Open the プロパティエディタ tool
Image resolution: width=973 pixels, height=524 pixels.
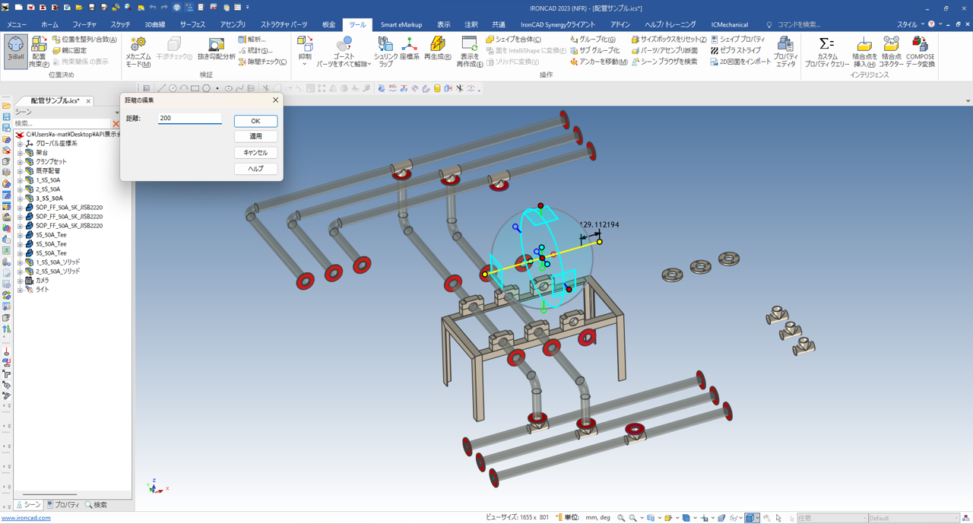[x=785, y=50]
